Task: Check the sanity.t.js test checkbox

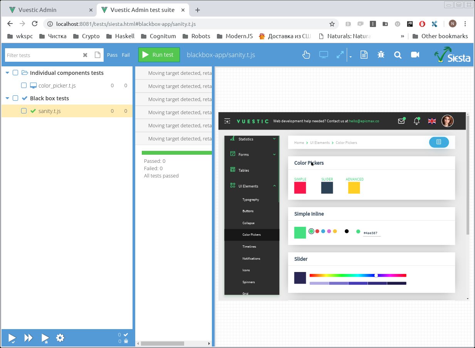Action: click(x=24, y=111)
